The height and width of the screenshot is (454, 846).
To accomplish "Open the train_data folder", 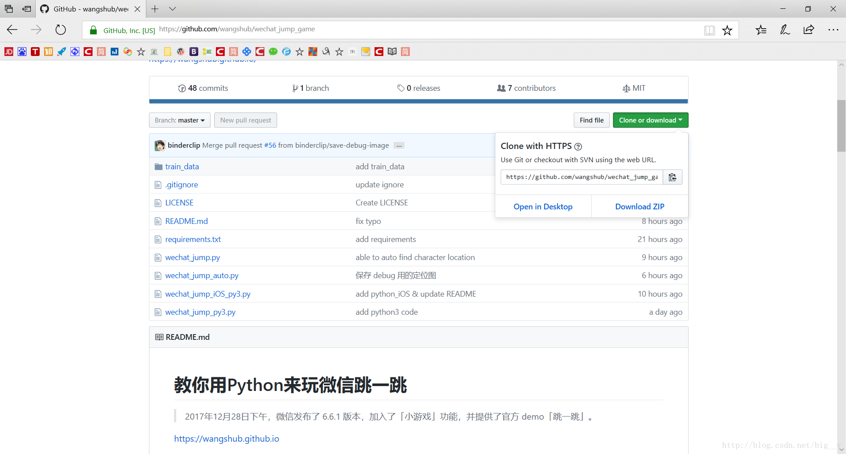I will 182,167.
